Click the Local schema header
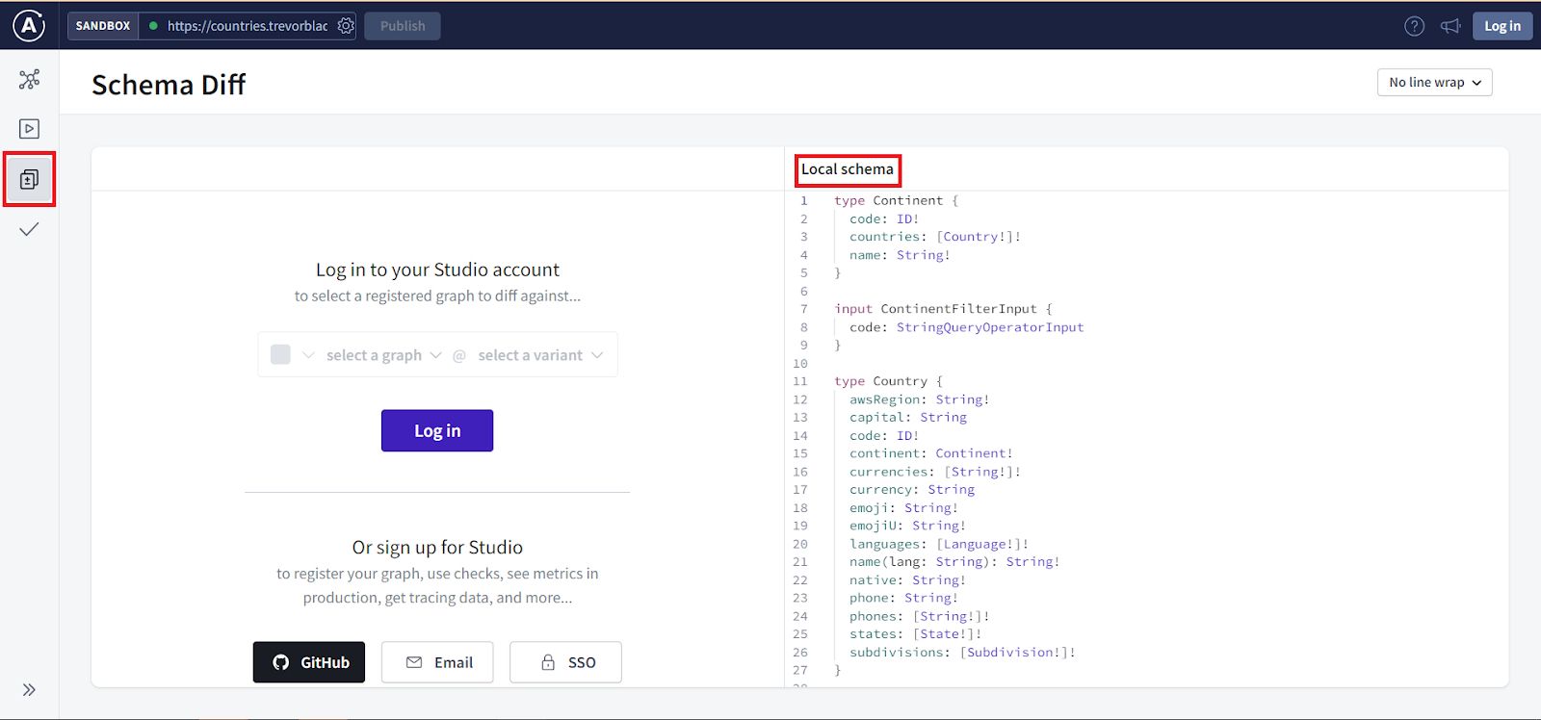Screen dimensions: 1541x720 848,169
